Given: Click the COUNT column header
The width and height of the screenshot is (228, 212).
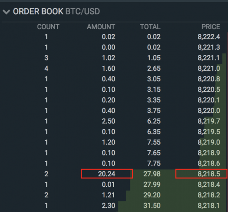Looking at the screenshot, I should 48,27.
